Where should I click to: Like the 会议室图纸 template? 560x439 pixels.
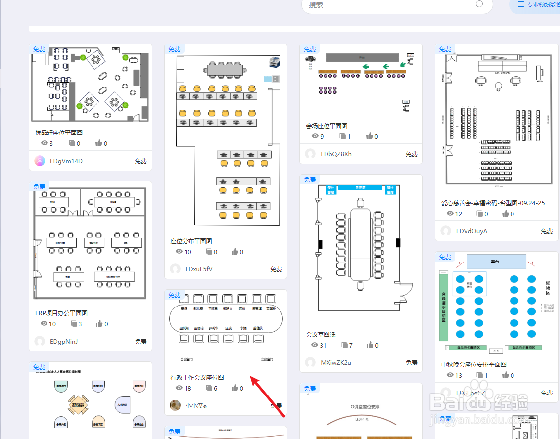[x=370, y=345]
